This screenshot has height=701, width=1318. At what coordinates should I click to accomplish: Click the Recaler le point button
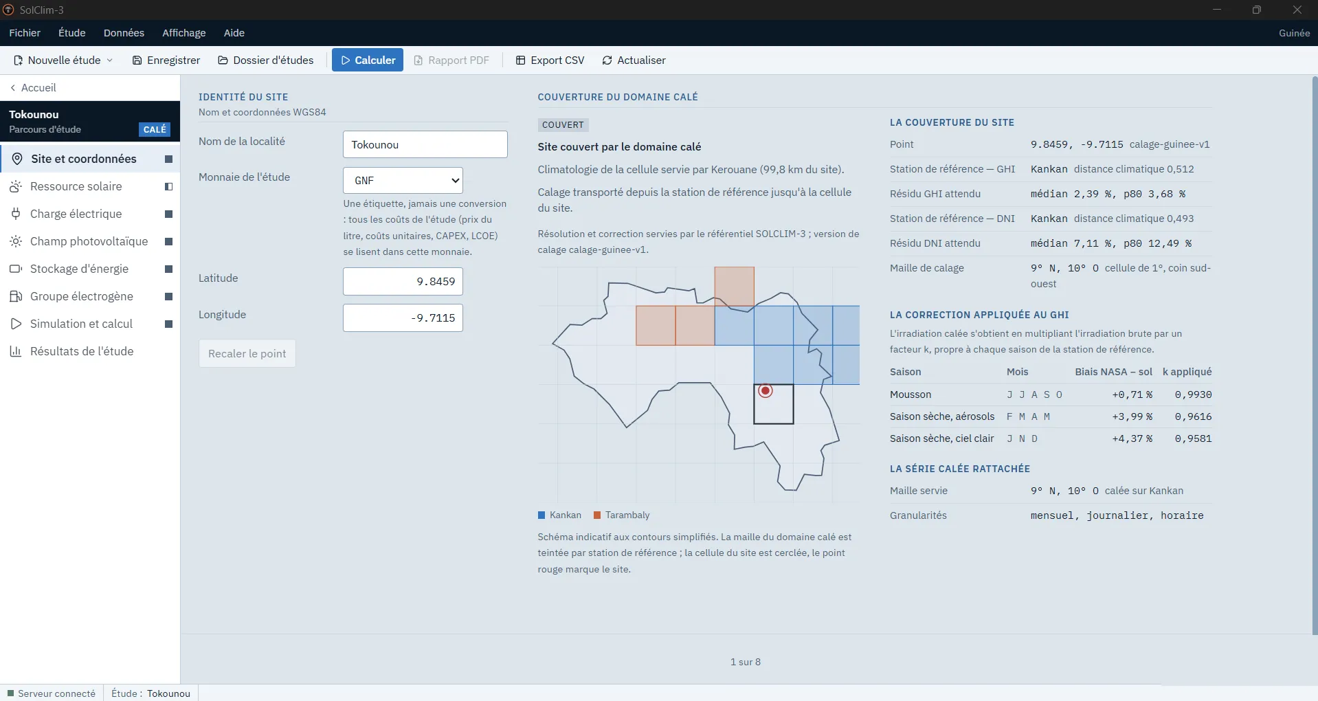247,353
